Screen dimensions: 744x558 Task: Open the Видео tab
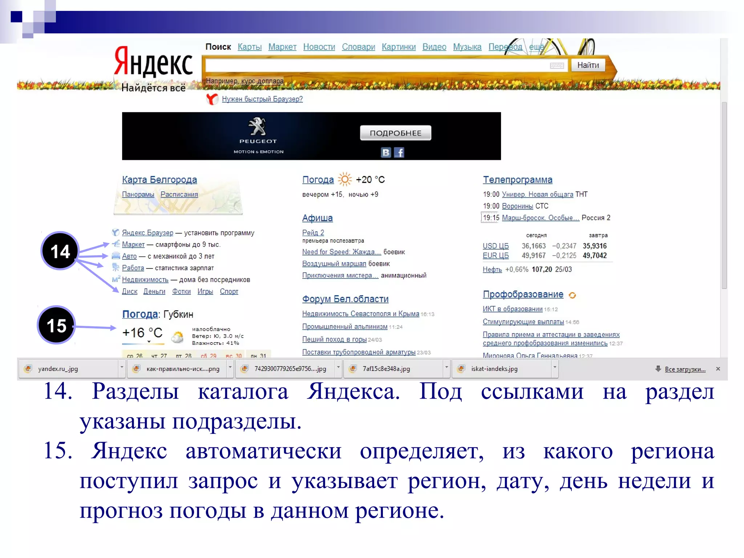[434, 47]
